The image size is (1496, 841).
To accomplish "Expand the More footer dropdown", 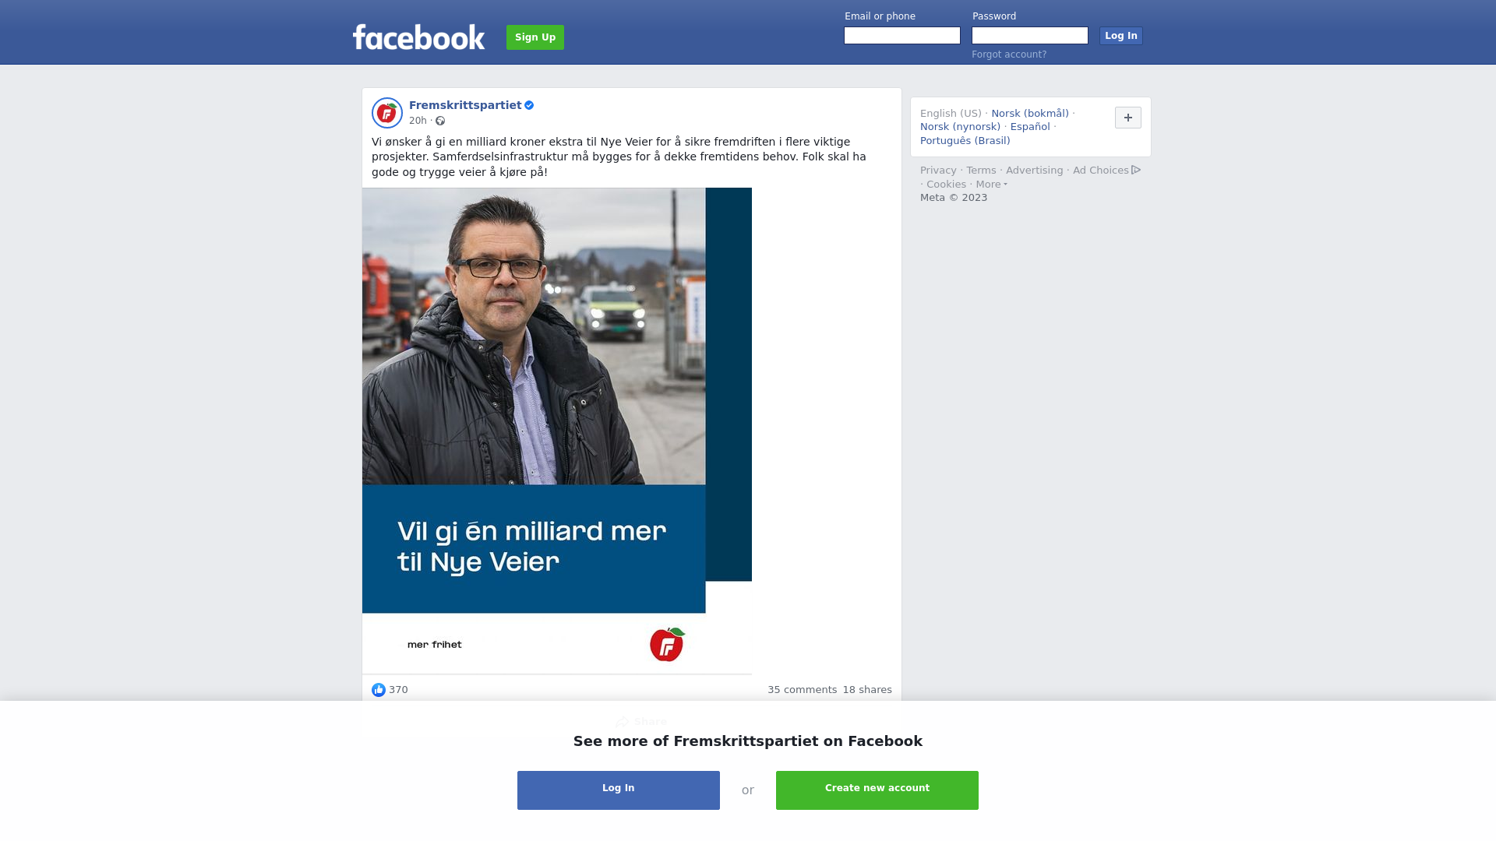I will coord(992,185).
